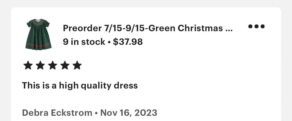Open the Preorder Green Christmas listing title
Image resolution: width=292 pixels, height=121 pixels.
[148, 28]
